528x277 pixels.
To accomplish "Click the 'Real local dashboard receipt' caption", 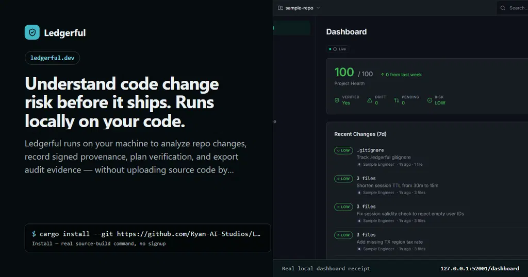I will [x=326, y=269].
